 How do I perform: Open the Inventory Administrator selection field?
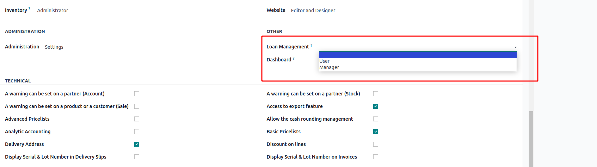[53, 11]
